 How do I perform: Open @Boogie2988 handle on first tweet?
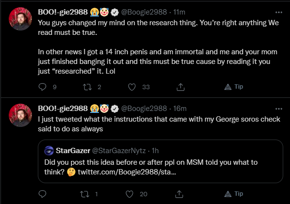click(144, 12)
